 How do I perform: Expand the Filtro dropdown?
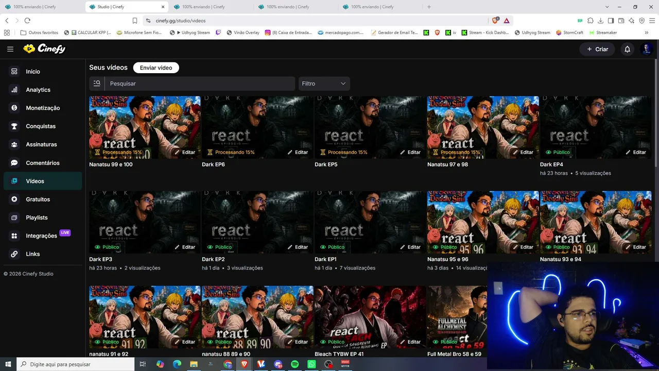(x=324, y=83)
